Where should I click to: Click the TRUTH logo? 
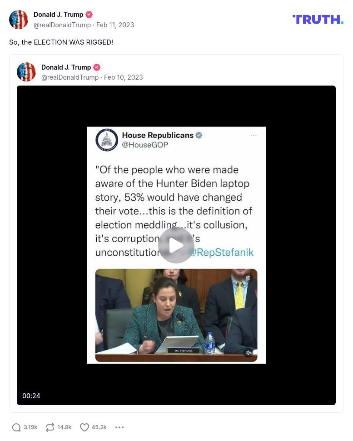point(318,20)
